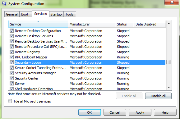Image resolution: width=180 pixels, height=119 pixels.
Task: Confirm with the OK button
Action: tap(90, 112)
